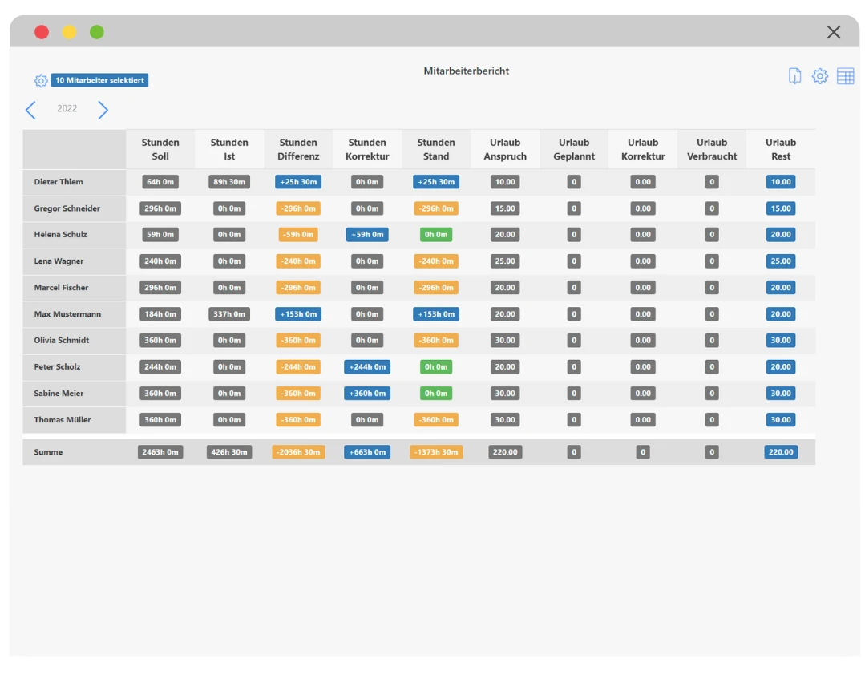The image size is (865, 675).
Task: Click the gear icon beside employee selection
Action: coord(41,81)
